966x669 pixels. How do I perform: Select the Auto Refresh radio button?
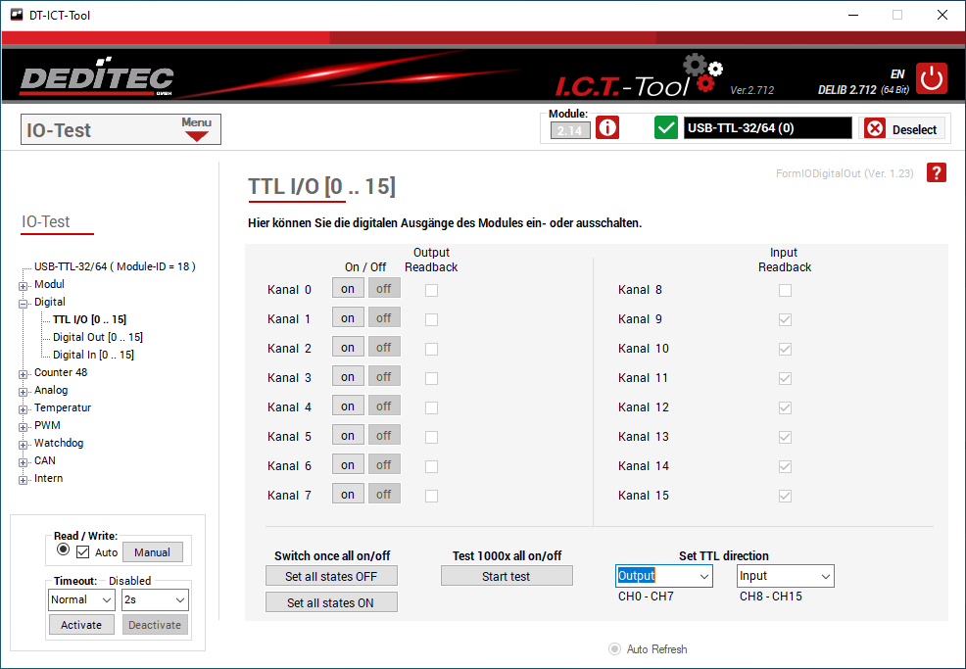615,648
